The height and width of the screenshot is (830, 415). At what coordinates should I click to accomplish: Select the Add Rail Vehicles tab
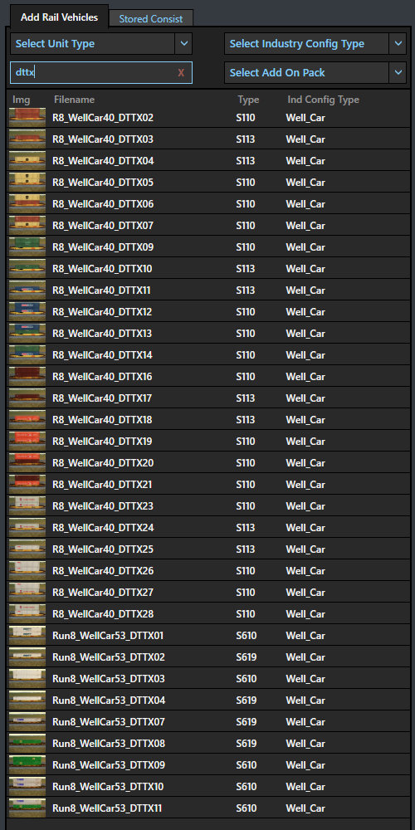tap(59, 17)
